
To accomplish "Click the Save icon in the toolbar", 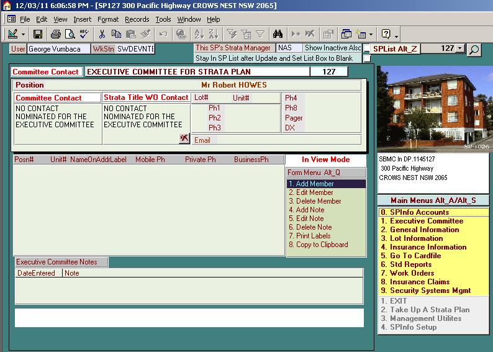I will pyautogui.click(x=38, y=34).
